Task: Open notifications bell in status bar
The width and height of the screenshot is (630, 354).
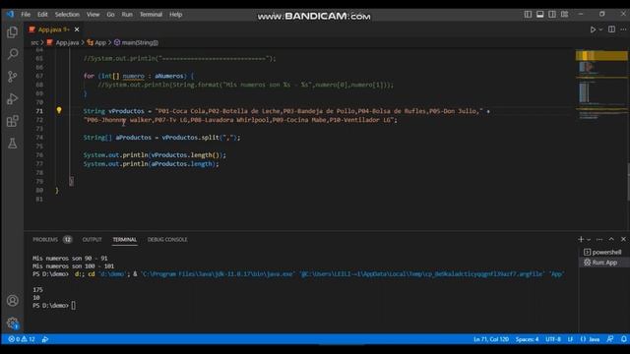Action: click(623, 339)
